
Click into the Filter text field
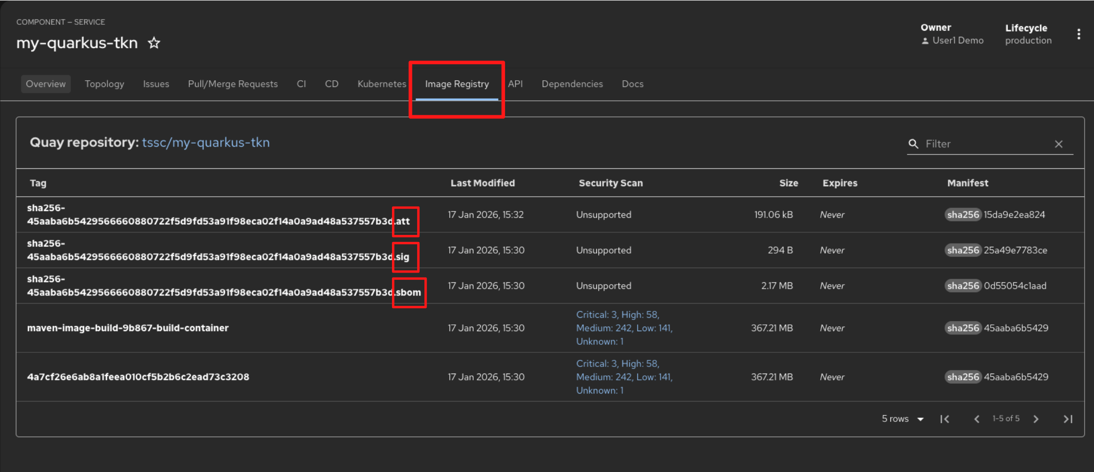987,144
